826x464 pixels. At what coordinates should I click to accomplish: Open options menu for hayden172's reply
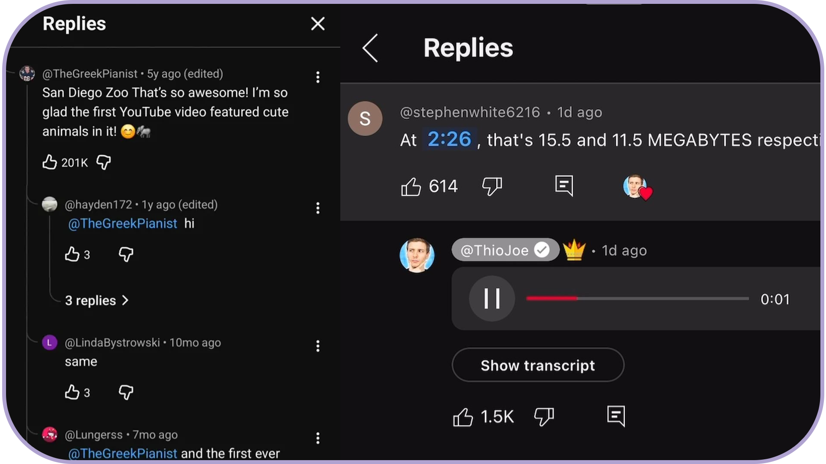point(317,208)
